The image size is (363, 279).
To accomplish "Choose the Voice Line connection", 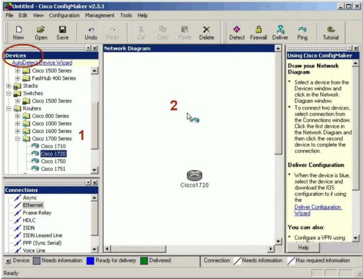I will [x=34, y=250].
